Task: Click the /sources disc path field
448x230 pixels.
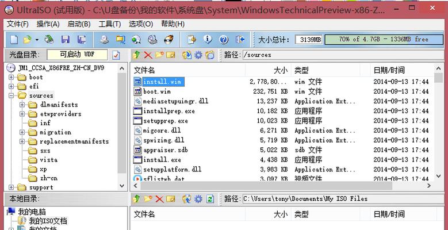Action: point(342,55)
